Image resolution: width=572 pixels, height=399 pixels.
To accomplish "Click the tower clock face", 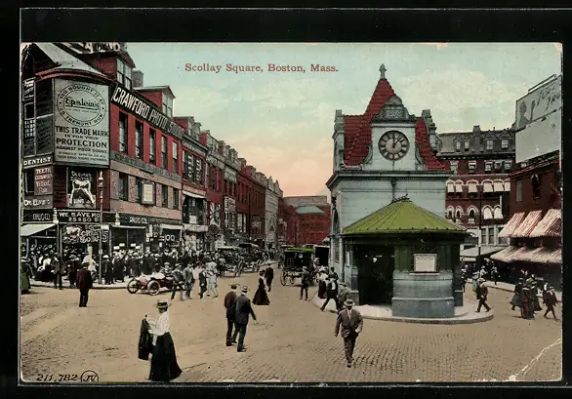I will [x=393, y=145].
